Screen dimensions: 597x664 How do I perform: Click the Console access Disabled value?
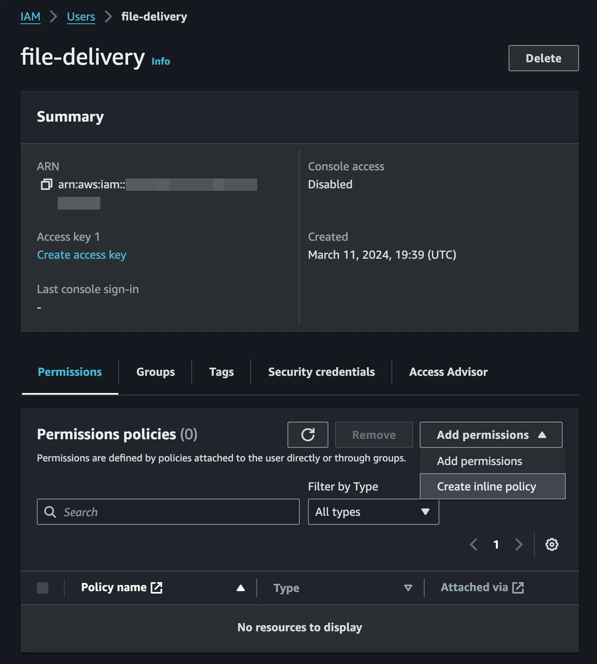click(330, 184)
